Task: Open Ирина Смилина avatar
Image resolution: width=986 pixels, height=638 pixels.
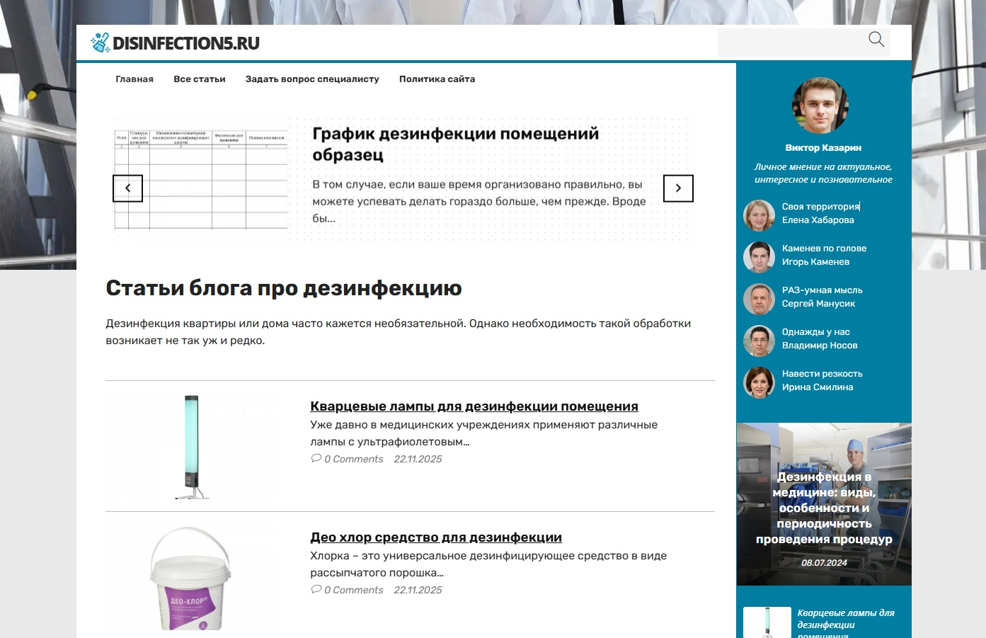Action: tap(759, 382)
